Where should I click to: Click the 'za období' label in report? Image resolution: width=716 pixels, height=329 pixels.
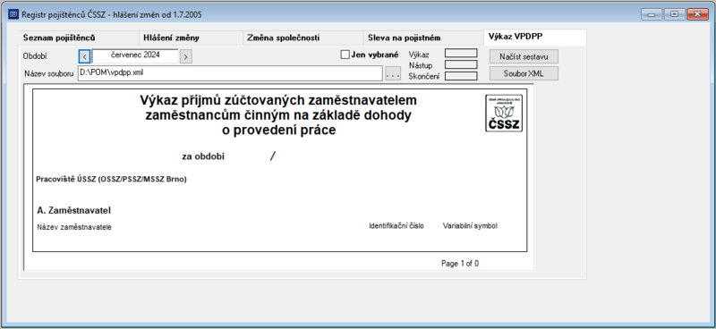pos(203,156)
